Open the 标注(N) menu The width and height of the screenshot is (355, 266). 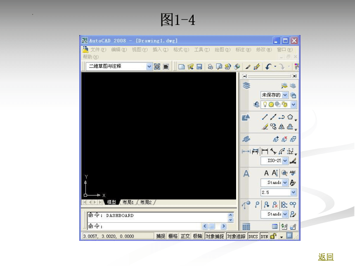243,50
